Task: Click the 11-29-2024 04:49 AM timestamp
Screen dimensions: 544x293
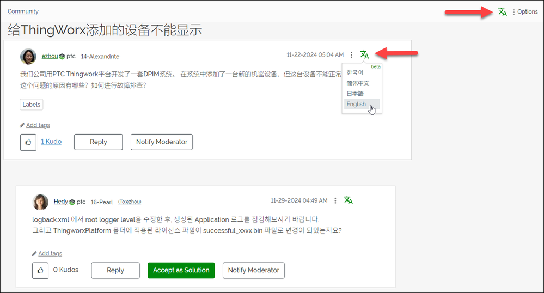Action: [299, 200]
